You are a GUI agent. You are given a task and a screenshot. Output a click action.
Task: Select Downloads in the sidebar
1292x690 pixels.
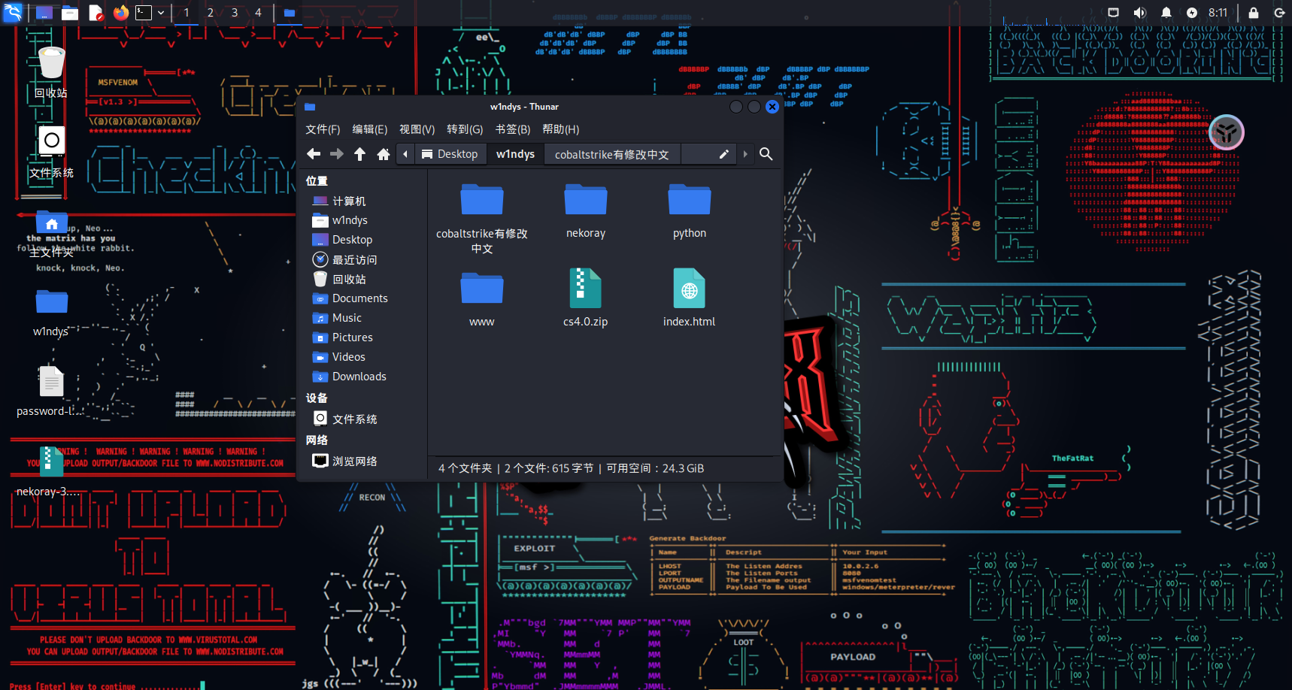[359, 377]
